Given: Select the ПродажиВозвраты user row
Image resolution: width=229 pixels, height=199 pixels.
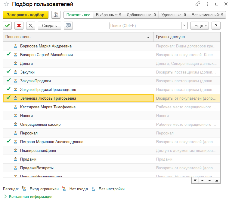Looking at the screenshot, I should tap(112, 168).
